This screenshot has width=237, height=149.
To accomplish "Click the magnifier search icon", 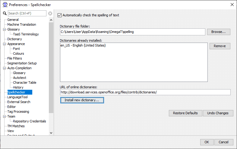I will click(5, 13).
